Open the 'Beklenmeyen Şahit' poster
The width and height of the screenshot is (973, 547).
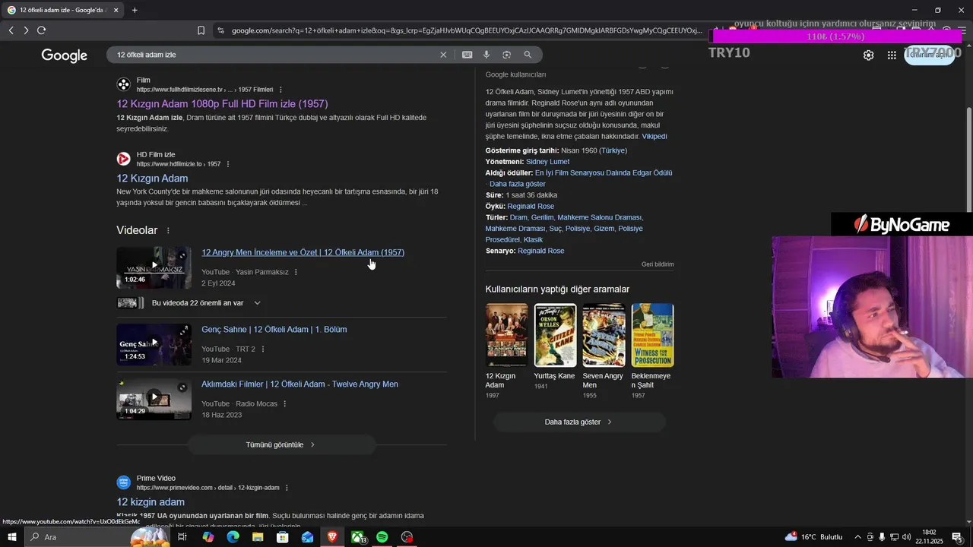tap(652, 335)
